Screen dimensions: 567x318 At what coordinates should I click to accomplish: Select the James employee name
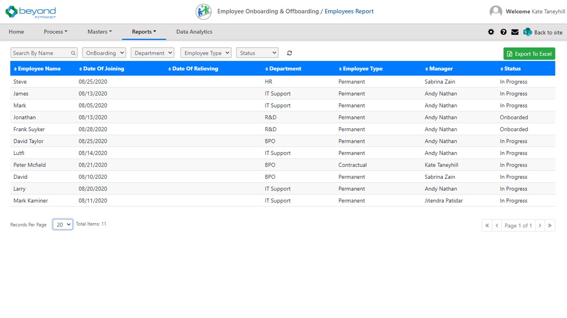(21, 94)
